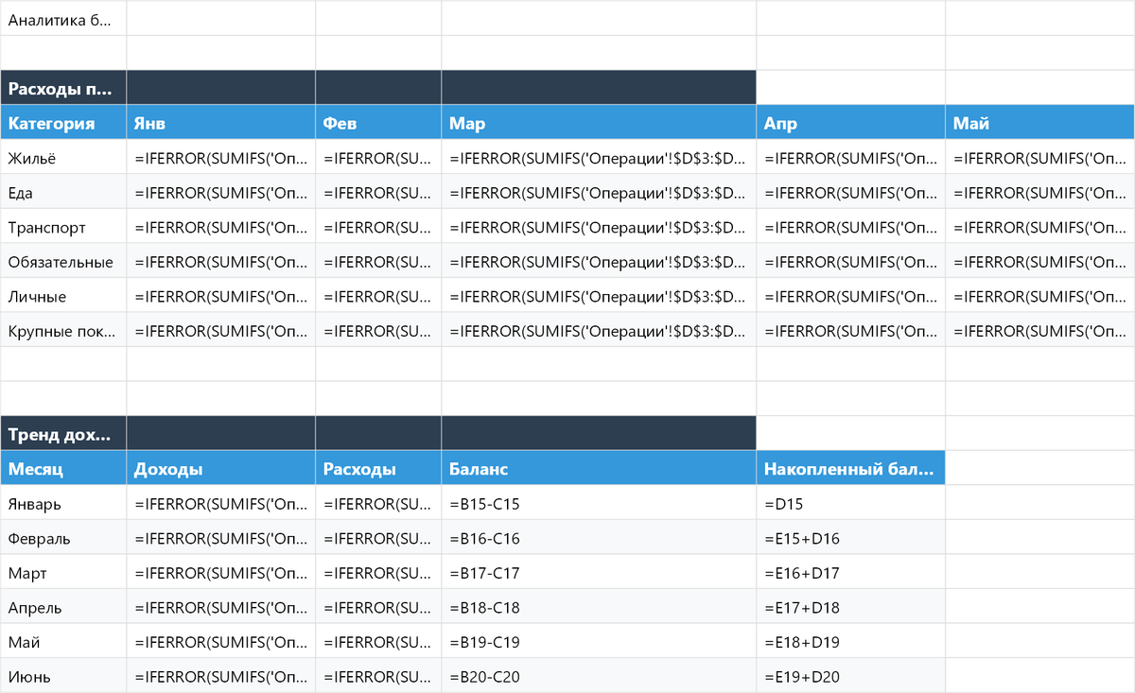Select the 'Категория' column header
This screenshot has width=1135, height=693.
click(x=62, y=121)
